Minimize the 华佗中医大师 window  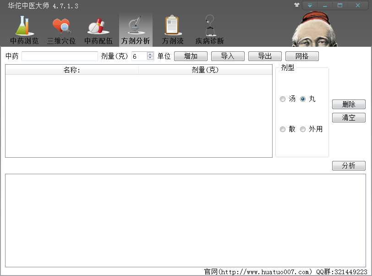(325, 5)
